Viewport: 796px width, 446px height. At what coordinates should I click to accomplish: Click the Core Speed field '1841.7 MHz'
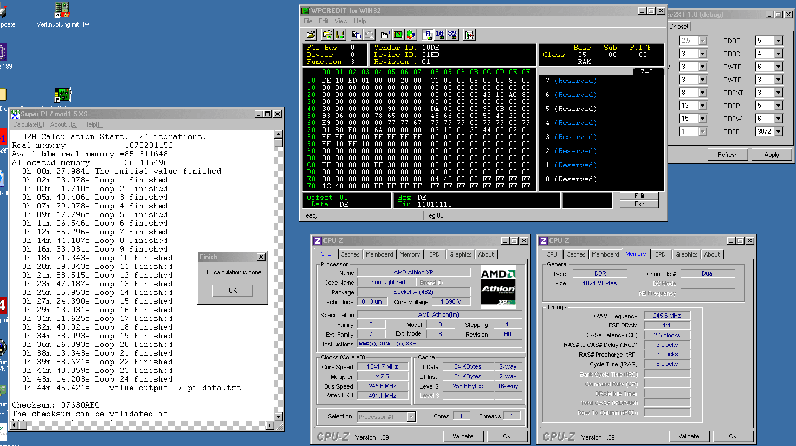(383, 366)
